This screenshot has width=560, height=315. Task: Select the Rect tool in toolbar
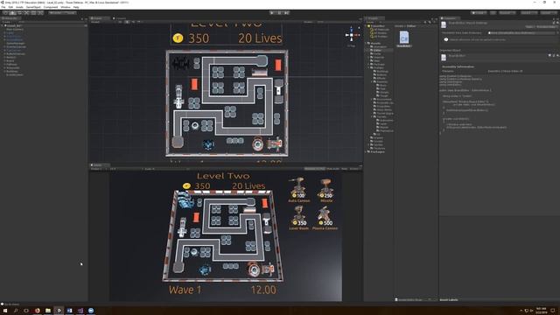point(33,13)
